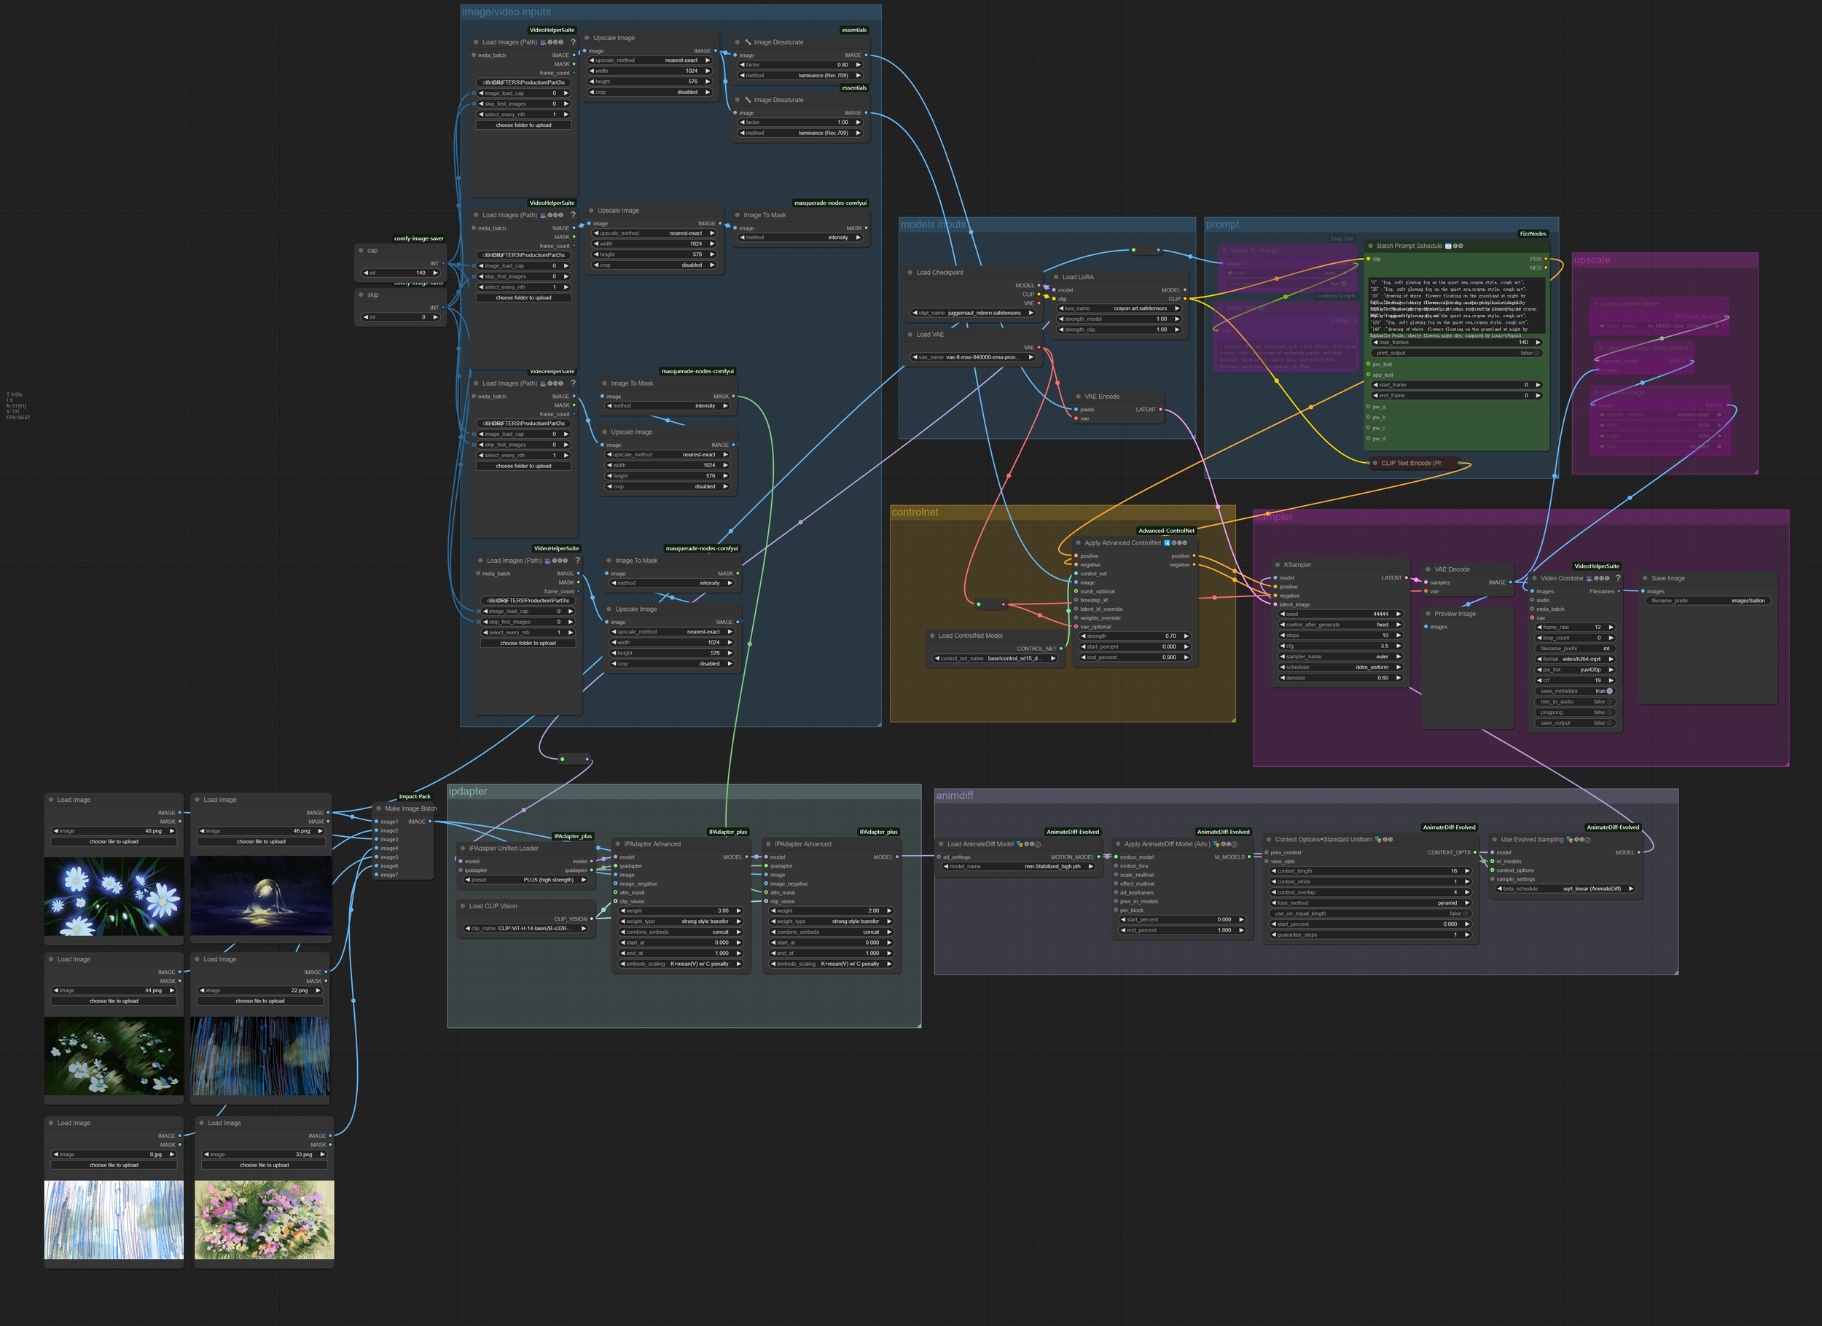The height and width of the screenshot is (1326, 1822).
Task: Click the Save Image filename_prefix field
Action: (1708, 601)
